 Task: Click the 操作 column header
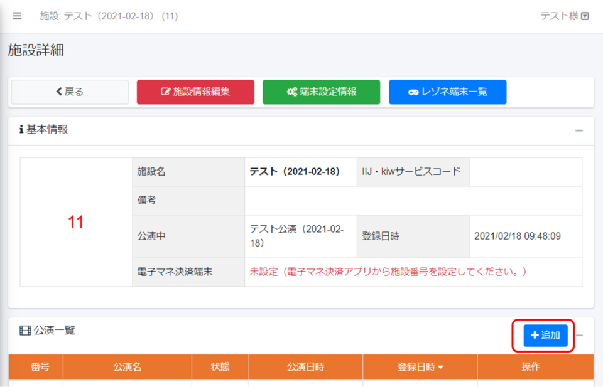click(x=531, y=367)
